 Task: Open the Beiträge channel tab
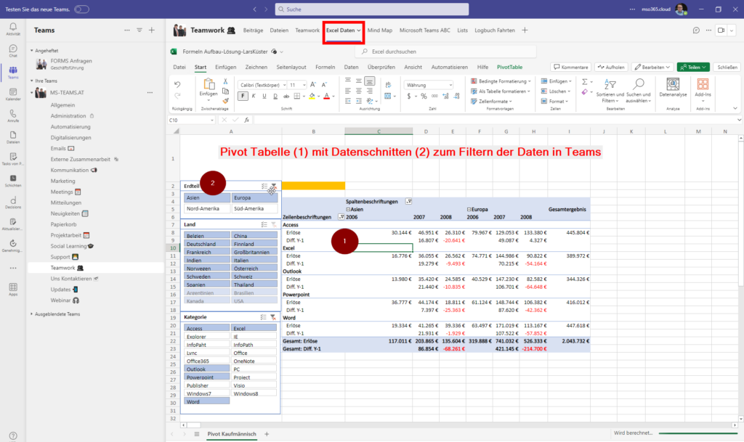[x=253, y=30]
